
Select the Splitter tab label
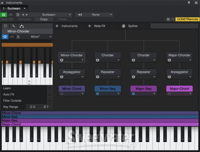click(133, 26)
